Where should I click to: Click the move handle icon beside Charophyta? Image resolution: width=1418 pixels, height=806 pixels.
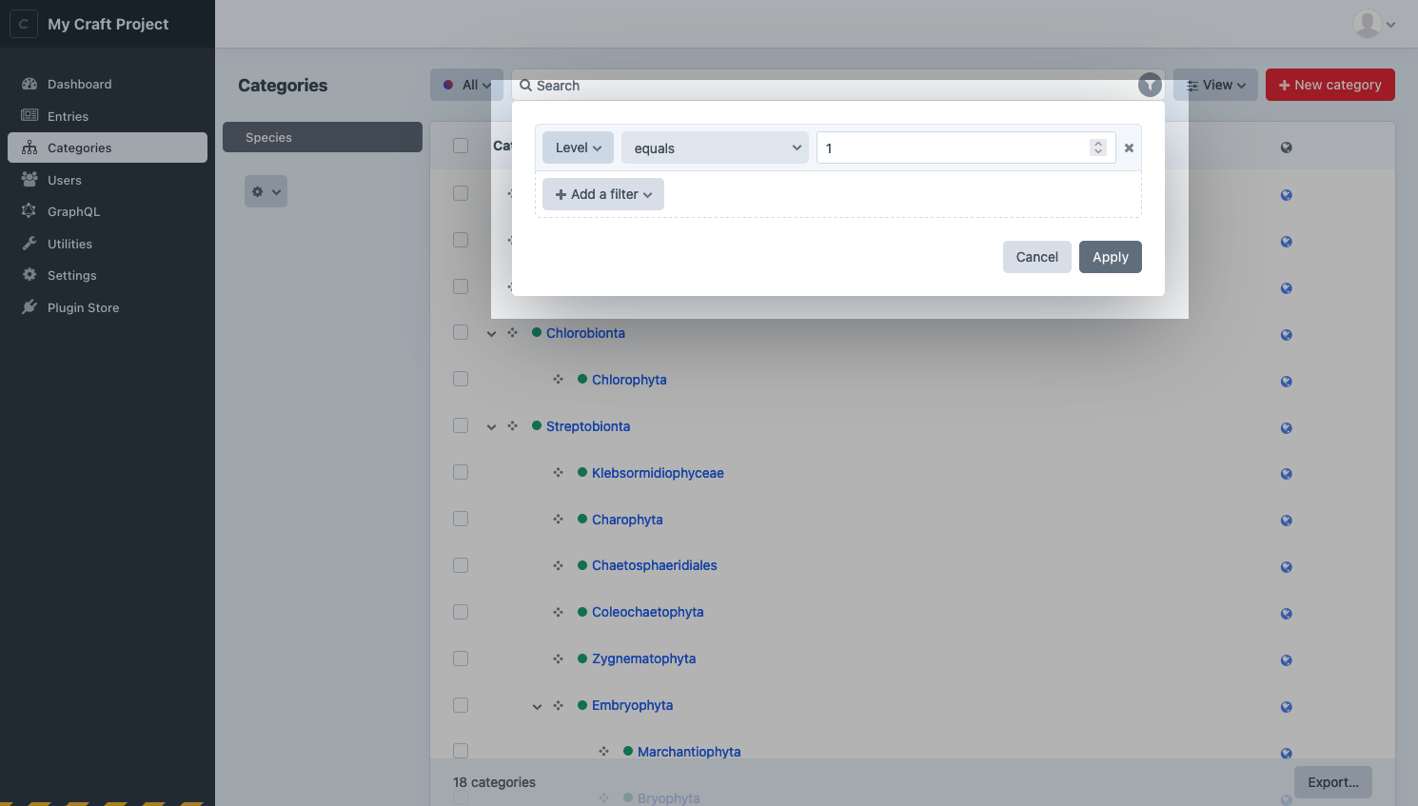click(x=559, y=520)
